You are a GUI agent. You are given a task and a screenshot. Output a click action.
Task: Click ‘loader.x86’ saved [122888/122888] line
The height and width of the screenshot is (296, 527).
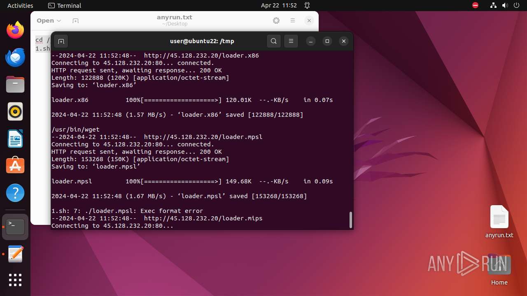tap(177, 115)
